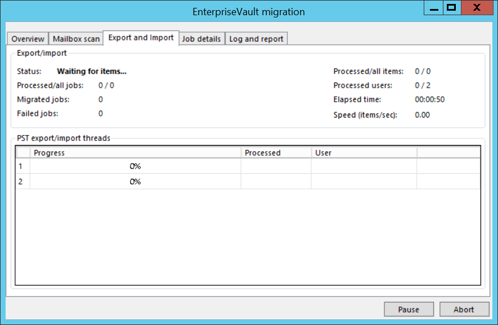
Task: Click the User column header
Action: click(x=364, y=152)
